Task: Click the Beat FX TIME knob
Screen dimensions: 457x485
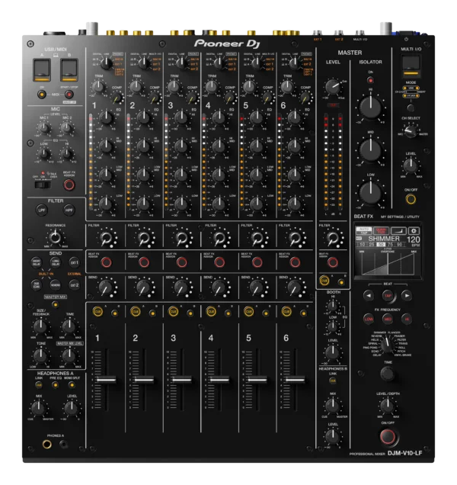Action: (388, 374)
